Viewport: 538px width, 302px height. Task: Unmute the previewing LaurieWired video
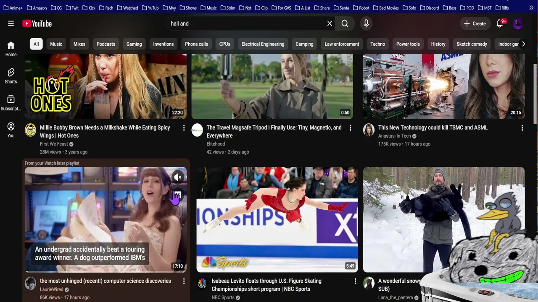pos(178,177)
